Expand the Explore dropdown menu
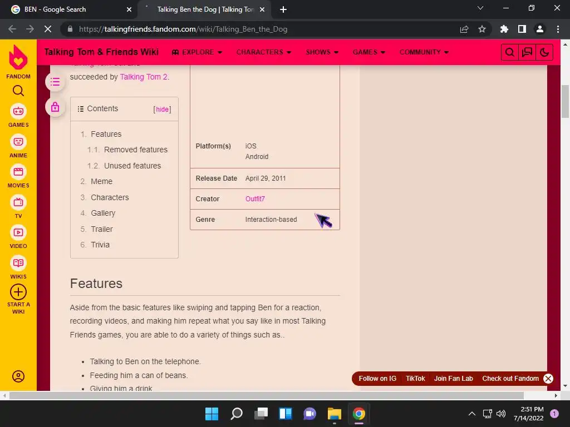The height and width of the screenshot is (427, 570). [x=196, y=52]
